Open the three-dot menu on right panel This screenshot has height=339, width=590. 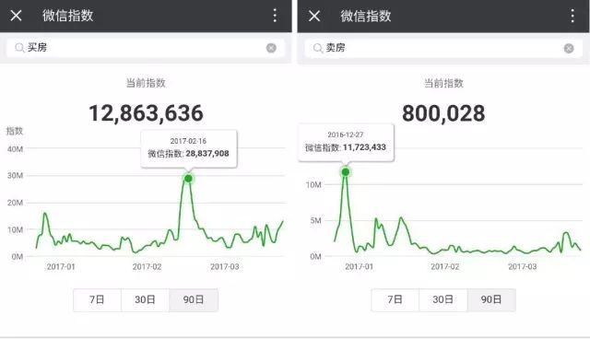pyautogui.click(x=572, y=16)
